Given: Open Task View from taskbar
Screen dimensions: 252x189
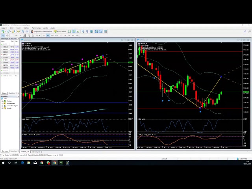Looking at the screenshot, I should pyautogui.click(x=16, y=163).
